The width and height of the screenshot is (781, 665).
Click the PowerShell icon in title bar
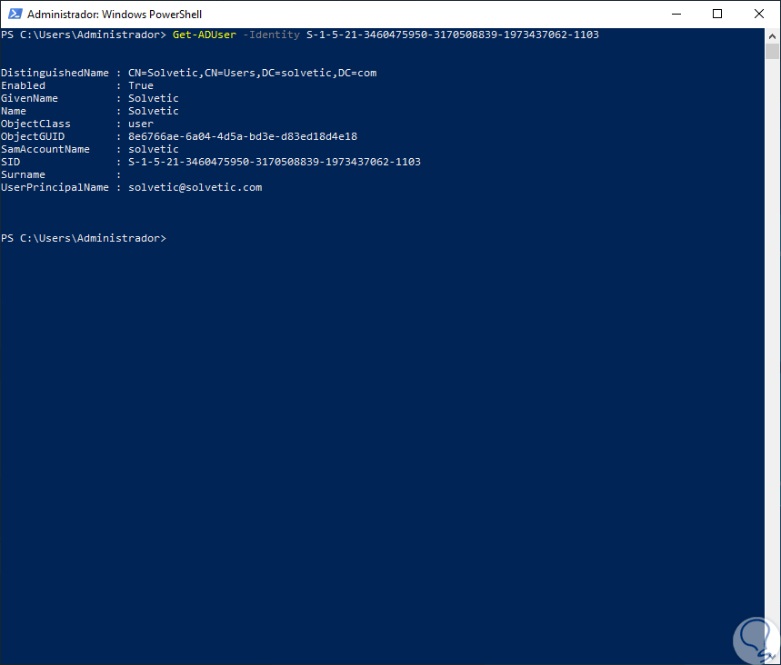coord(15,14)
